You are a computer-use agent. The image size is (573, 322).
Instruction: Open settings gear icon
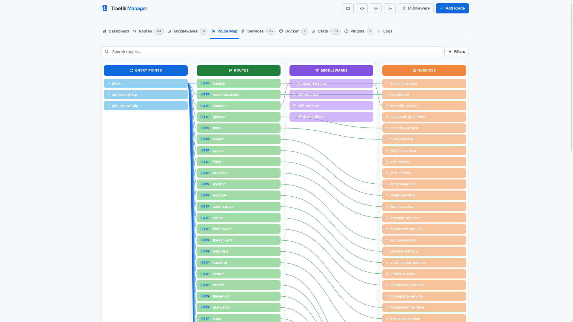[x=376, y=8]
